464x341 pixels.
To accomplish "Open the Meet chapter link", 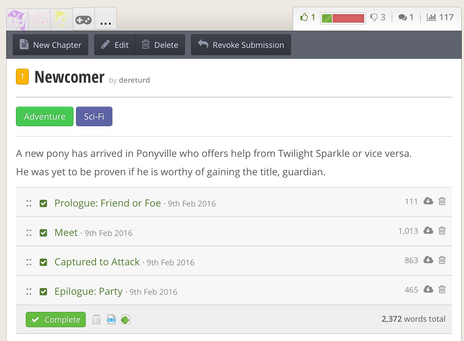I will click(x=66, y=233).
